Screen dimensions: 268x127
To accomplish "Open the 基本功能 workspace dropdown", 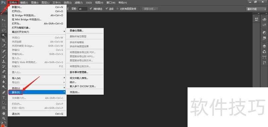I will [x=256, y=9].
